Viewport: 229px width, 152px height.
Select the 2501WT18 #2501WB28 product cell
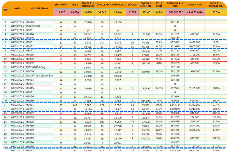pyautogui.click(x=39, y=75)
